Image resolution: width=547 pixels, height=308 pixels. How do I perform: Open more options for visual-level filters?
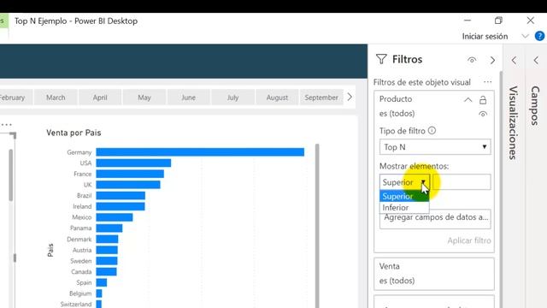(x=488, y=82)
